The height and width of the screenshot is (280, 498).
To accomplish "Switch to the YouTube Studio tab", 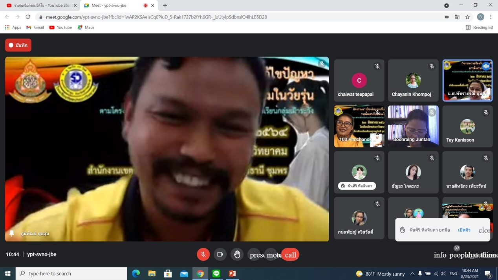I will coord(39,5).
